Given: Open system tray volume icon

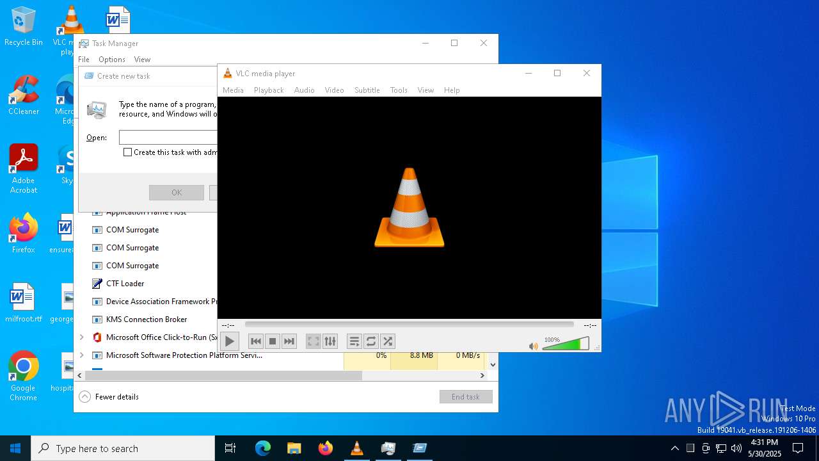Looking at the screenshot, I should point(736,448).
